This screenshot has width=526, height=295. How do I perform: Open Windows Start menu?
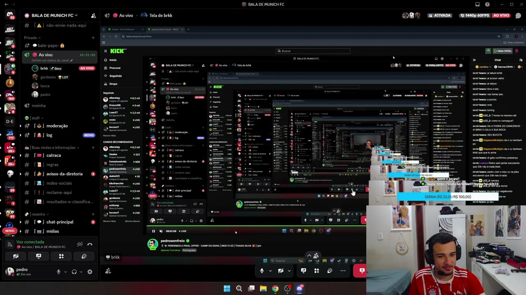[227, 288]
